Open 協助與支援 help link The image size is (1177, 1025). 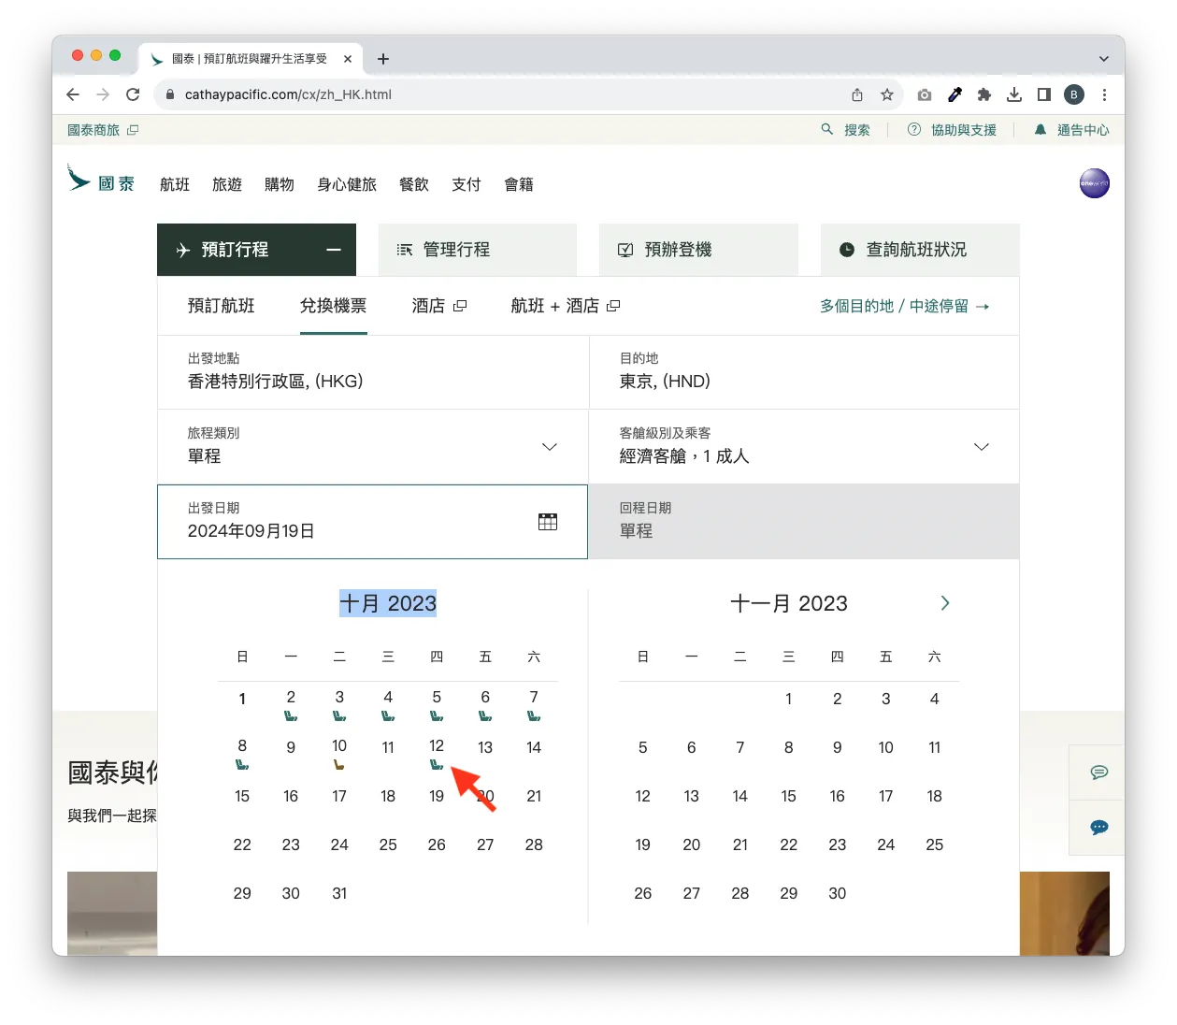[952, 130]
